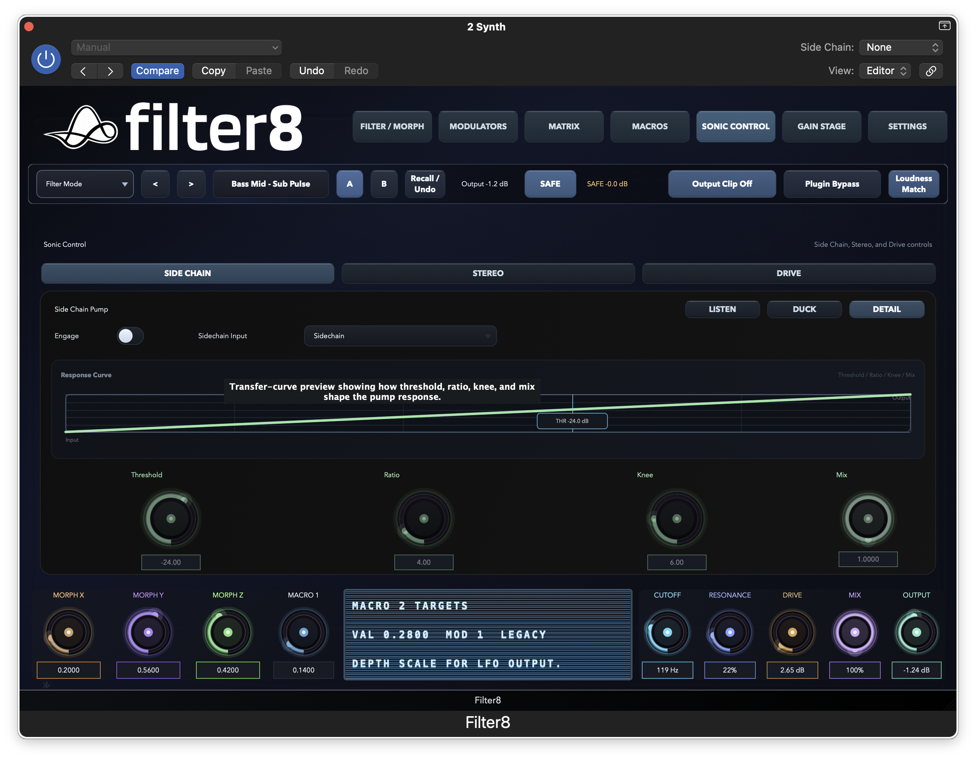Enable DUCK mode
The height and width of the screenshot is (760, 976).
click(x=804, y=309)
